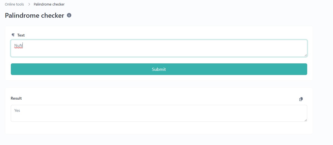
Task: Grab the resize handle of the Text box
Action: [306, 55]
